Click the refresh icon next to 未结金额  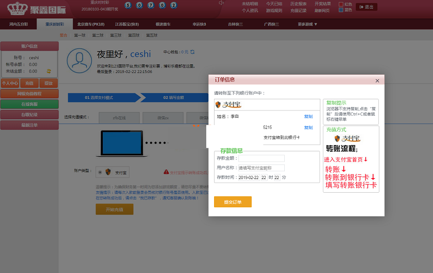click(x=48, y=71)
